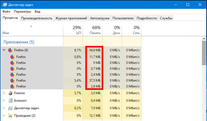
Task: Click the vertical scrollbar thumb
Action: [204, 54]
